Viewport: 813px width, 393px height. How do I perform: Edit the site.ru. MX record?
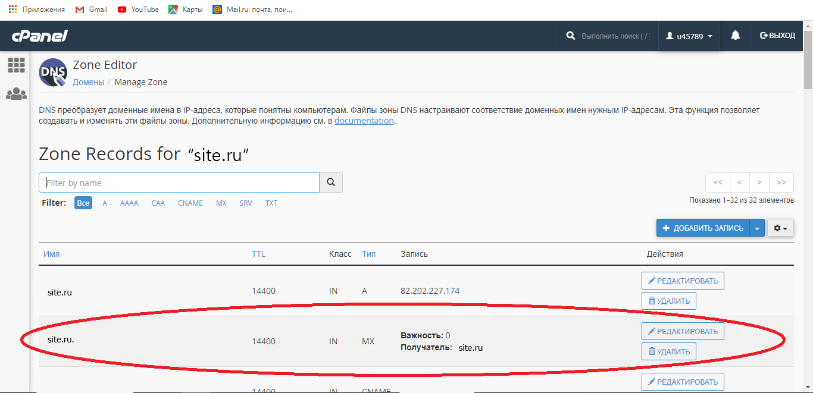coord(683,331)
